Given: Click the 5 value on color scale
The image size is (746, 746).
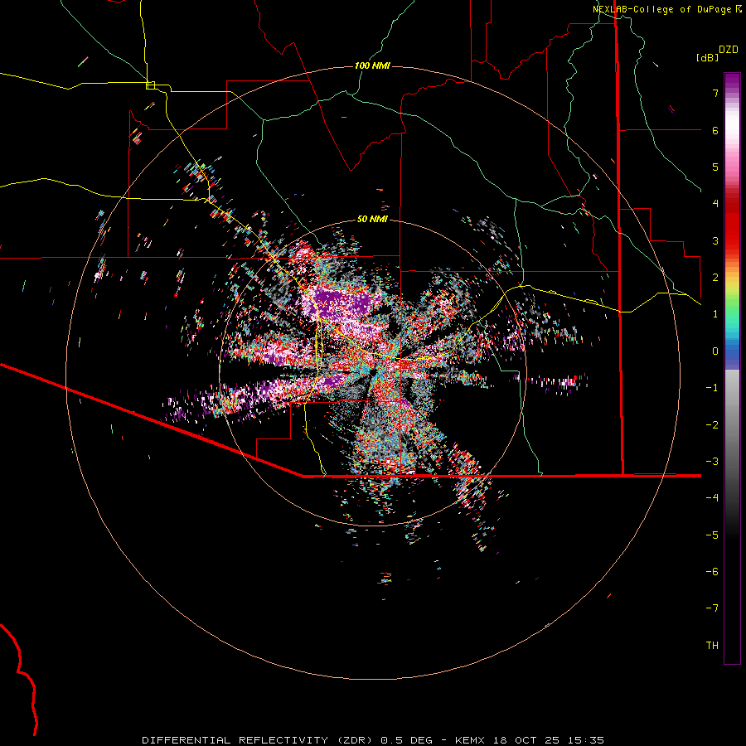Looking at the screenshot, I should point(715,167).
